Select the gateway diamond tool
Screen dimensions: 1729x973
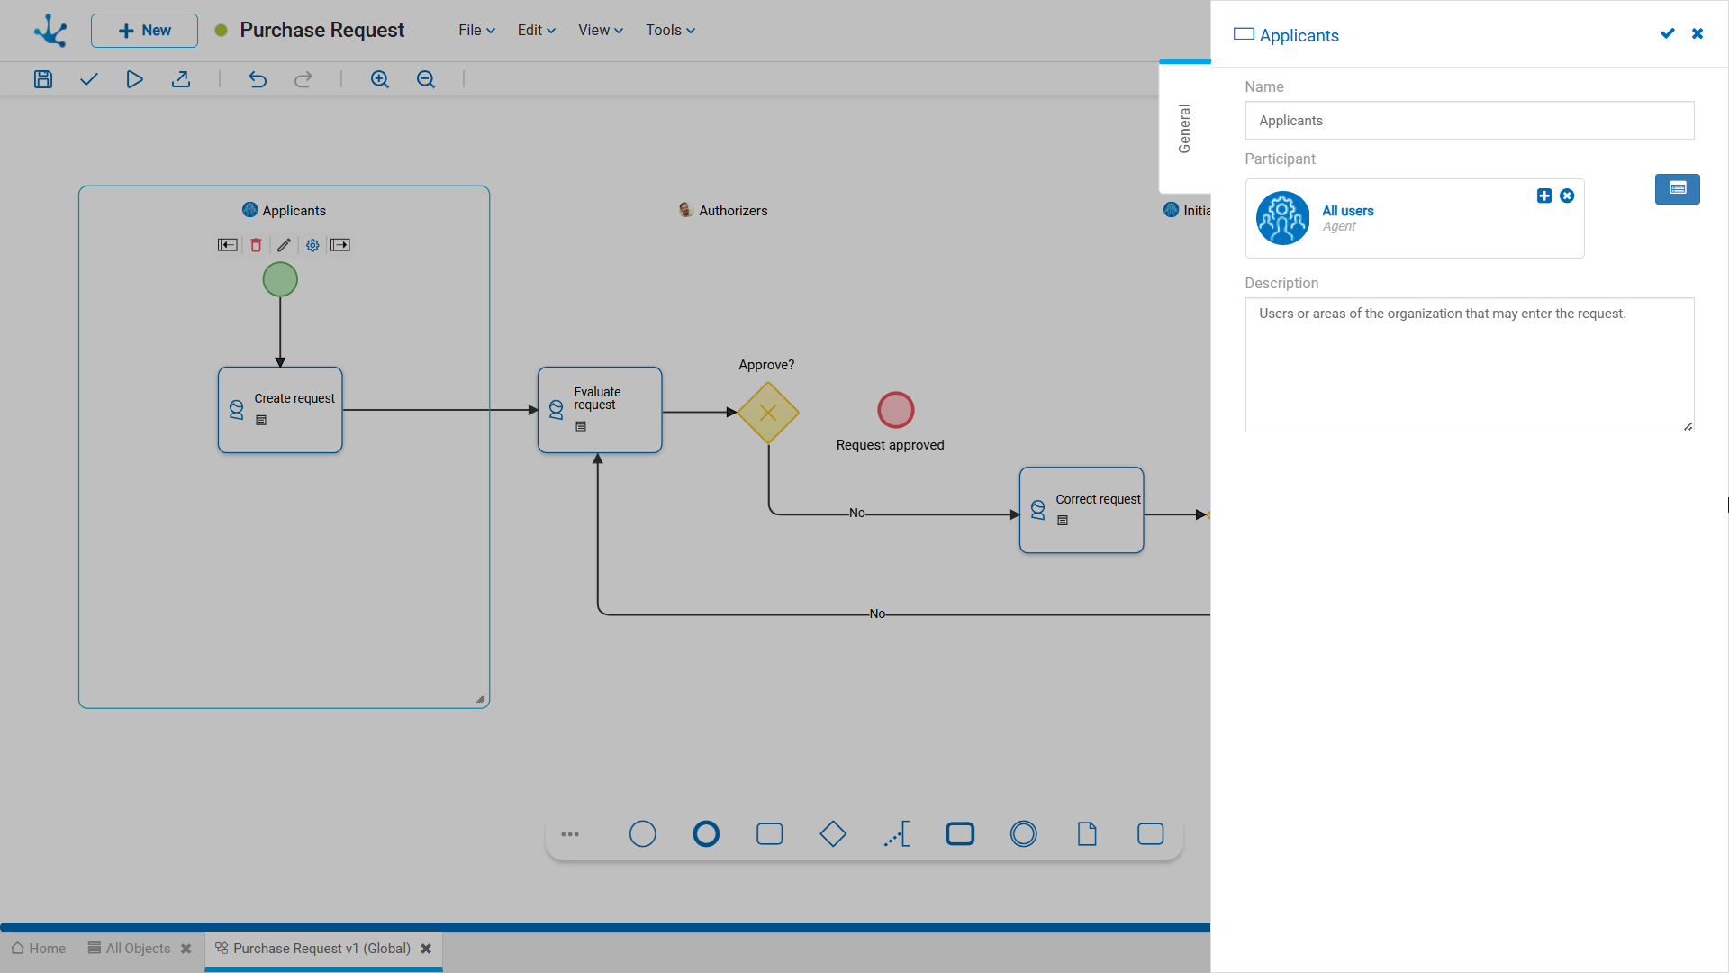(x=833, y=834)
